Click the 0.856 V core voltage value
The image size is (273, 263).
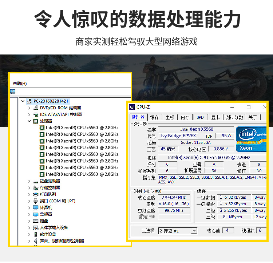(x=221, y=149)
